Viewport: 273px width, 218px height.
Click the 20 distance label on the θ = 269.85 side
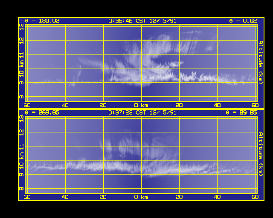pos(103,197)
